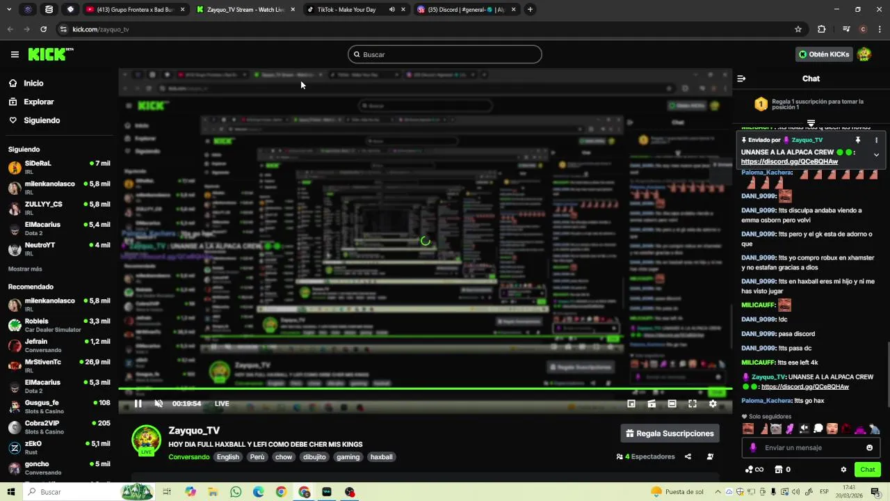Collapse the chat panel with arrow icon
Image resolution: width=890 pixels, height=501 pixels.
[741, 79]
